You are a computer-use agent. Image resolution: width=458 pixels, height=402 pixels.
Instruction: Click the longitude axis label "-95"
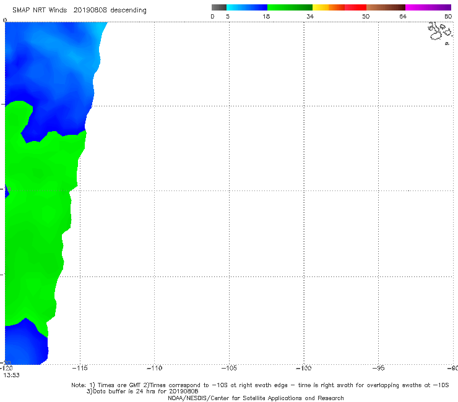[378, 368]
